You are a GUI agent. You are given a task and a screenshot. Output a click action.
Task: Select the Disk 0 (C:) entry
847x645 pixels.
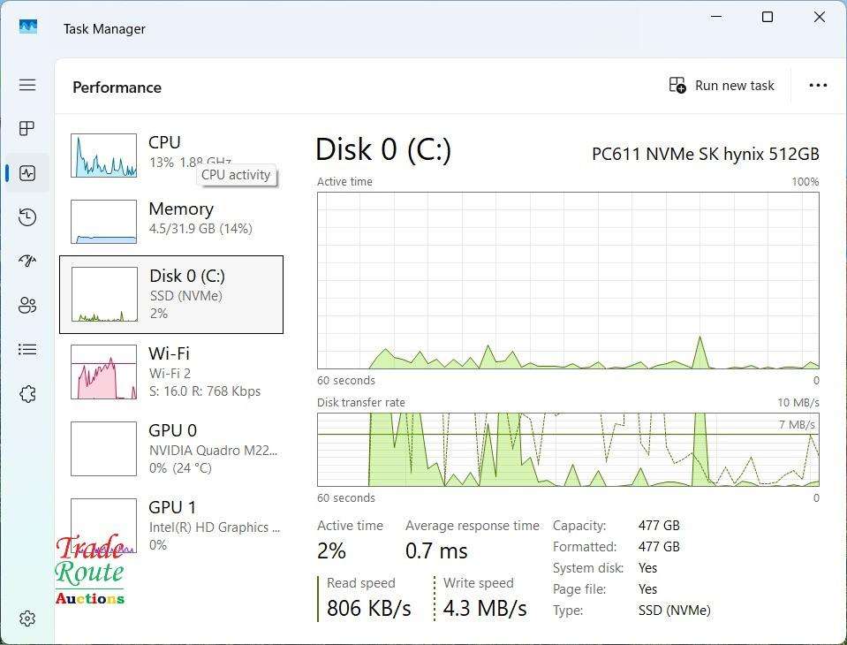[x=171, y=294]
